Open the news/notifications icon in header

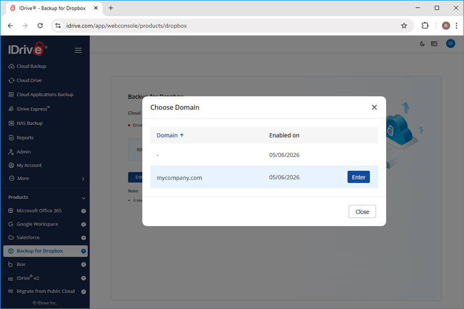click(435, 44)
